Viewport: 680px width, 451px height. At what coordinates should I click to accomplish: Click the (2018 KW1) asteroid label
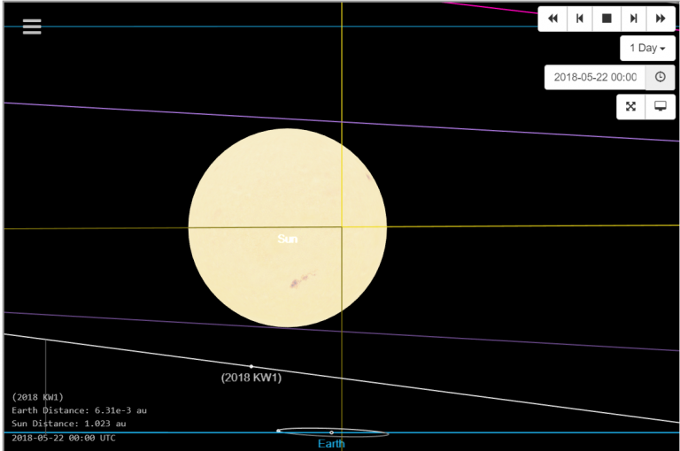[x=251, y=378]
